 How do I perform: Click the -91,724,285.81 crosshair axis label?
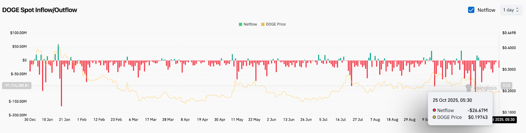pyautogui.click(x=16, y=86)
